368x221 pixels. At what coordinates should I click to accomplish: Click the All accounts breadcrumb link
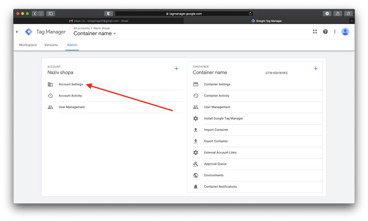[81, 28]
